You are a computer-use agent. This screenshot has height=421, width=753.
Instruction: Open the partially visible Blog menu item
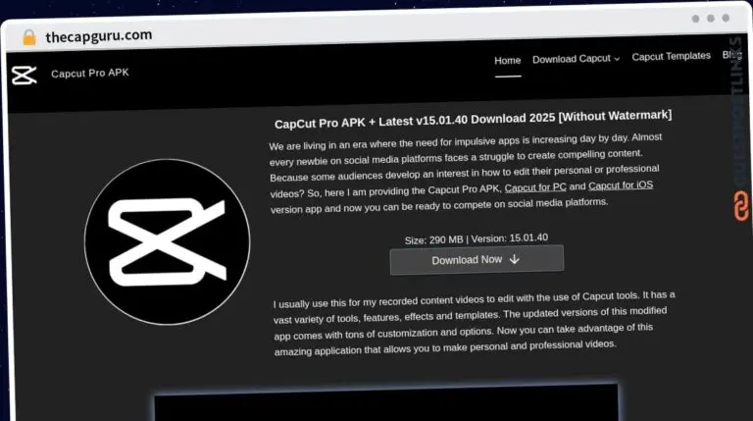coord(732,55)
